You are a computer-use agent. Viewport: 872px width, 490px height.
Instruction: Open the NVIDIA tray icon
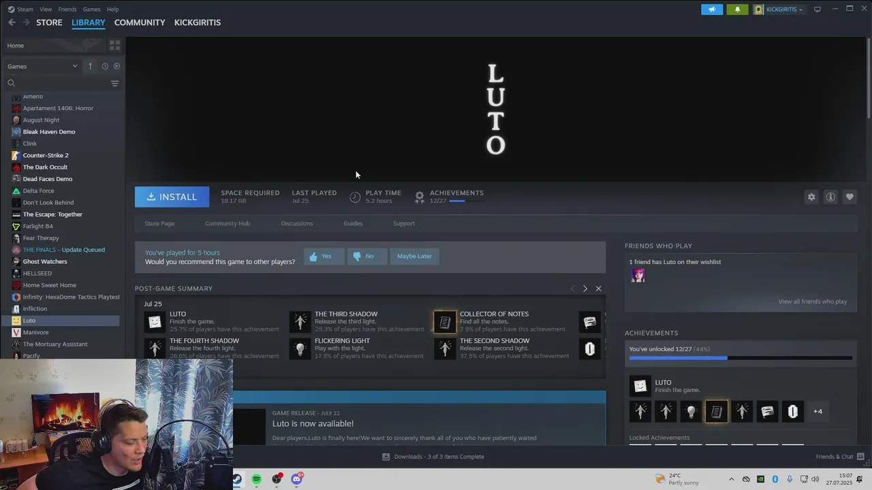[x=761, y=479]
